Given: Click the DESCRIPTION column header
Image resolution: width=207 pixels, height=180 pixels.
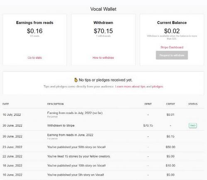Looking at the screenshot, I should pos(56,104).
